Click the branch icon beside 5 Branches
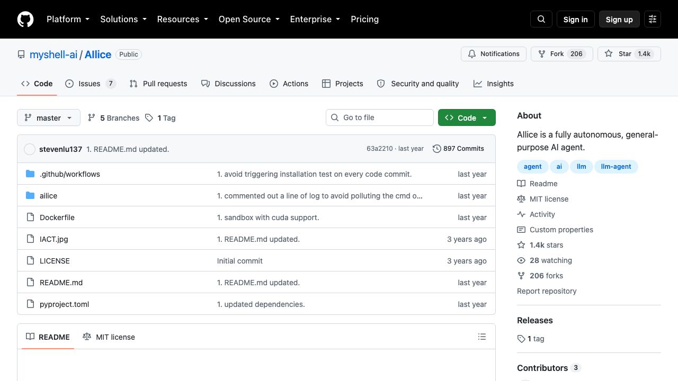The image size is (678, 381). click(x=92, y=117)
